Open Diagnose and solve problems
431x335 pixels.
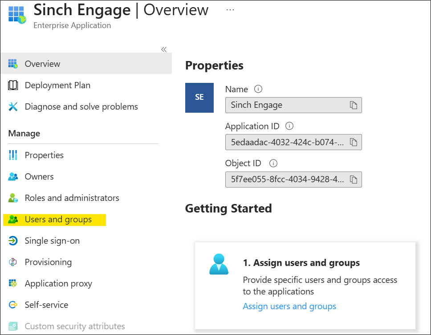pyautogui.click(x=81, y=107)
